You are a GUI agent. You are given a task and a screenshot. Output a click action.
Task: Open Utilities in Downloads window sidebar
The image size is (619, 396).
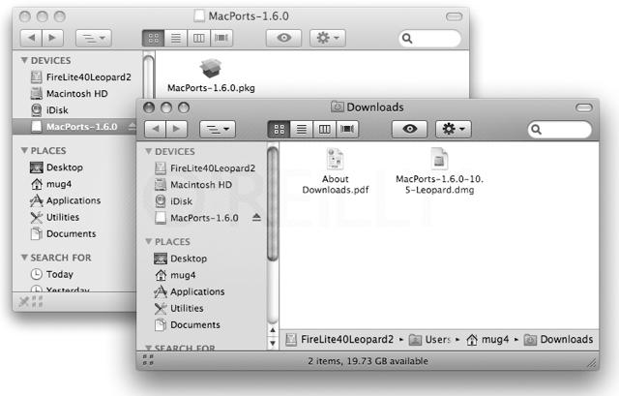click(179, 309)
